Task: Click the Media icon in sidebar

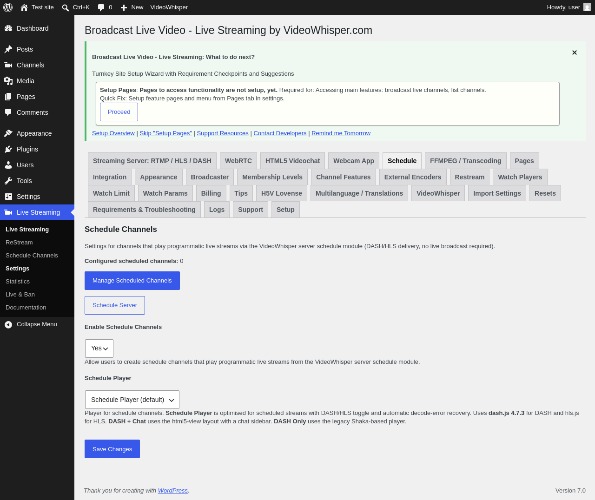Action: click(8, 81)
